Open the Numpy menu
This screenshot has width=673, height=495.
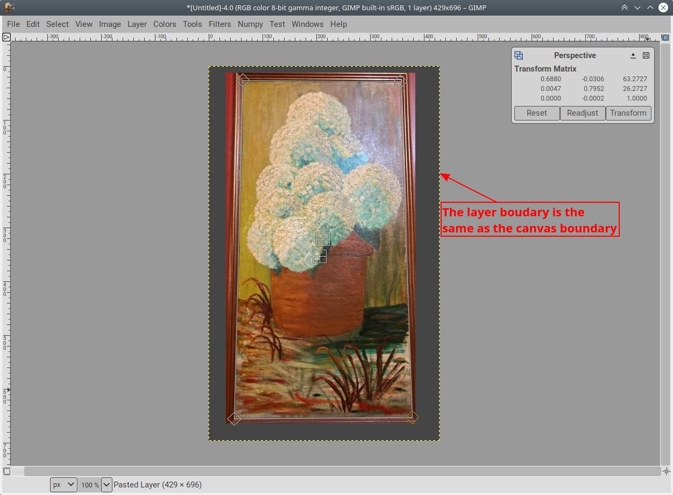(x=250, y=24)
